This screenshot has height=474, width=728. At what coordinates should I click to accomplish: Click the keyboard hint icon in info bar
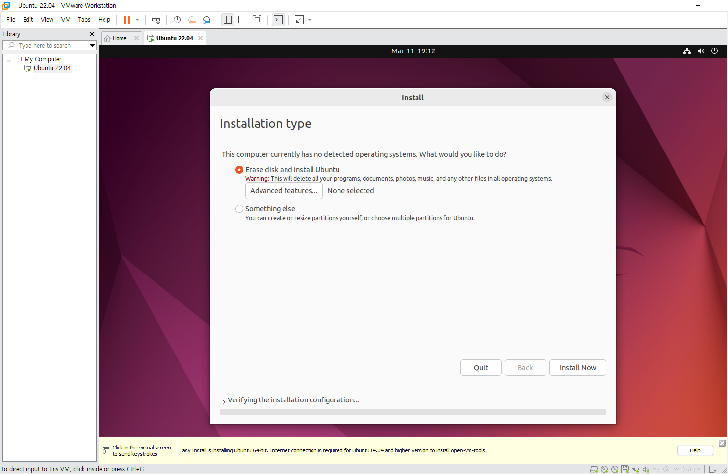(106, 450)
